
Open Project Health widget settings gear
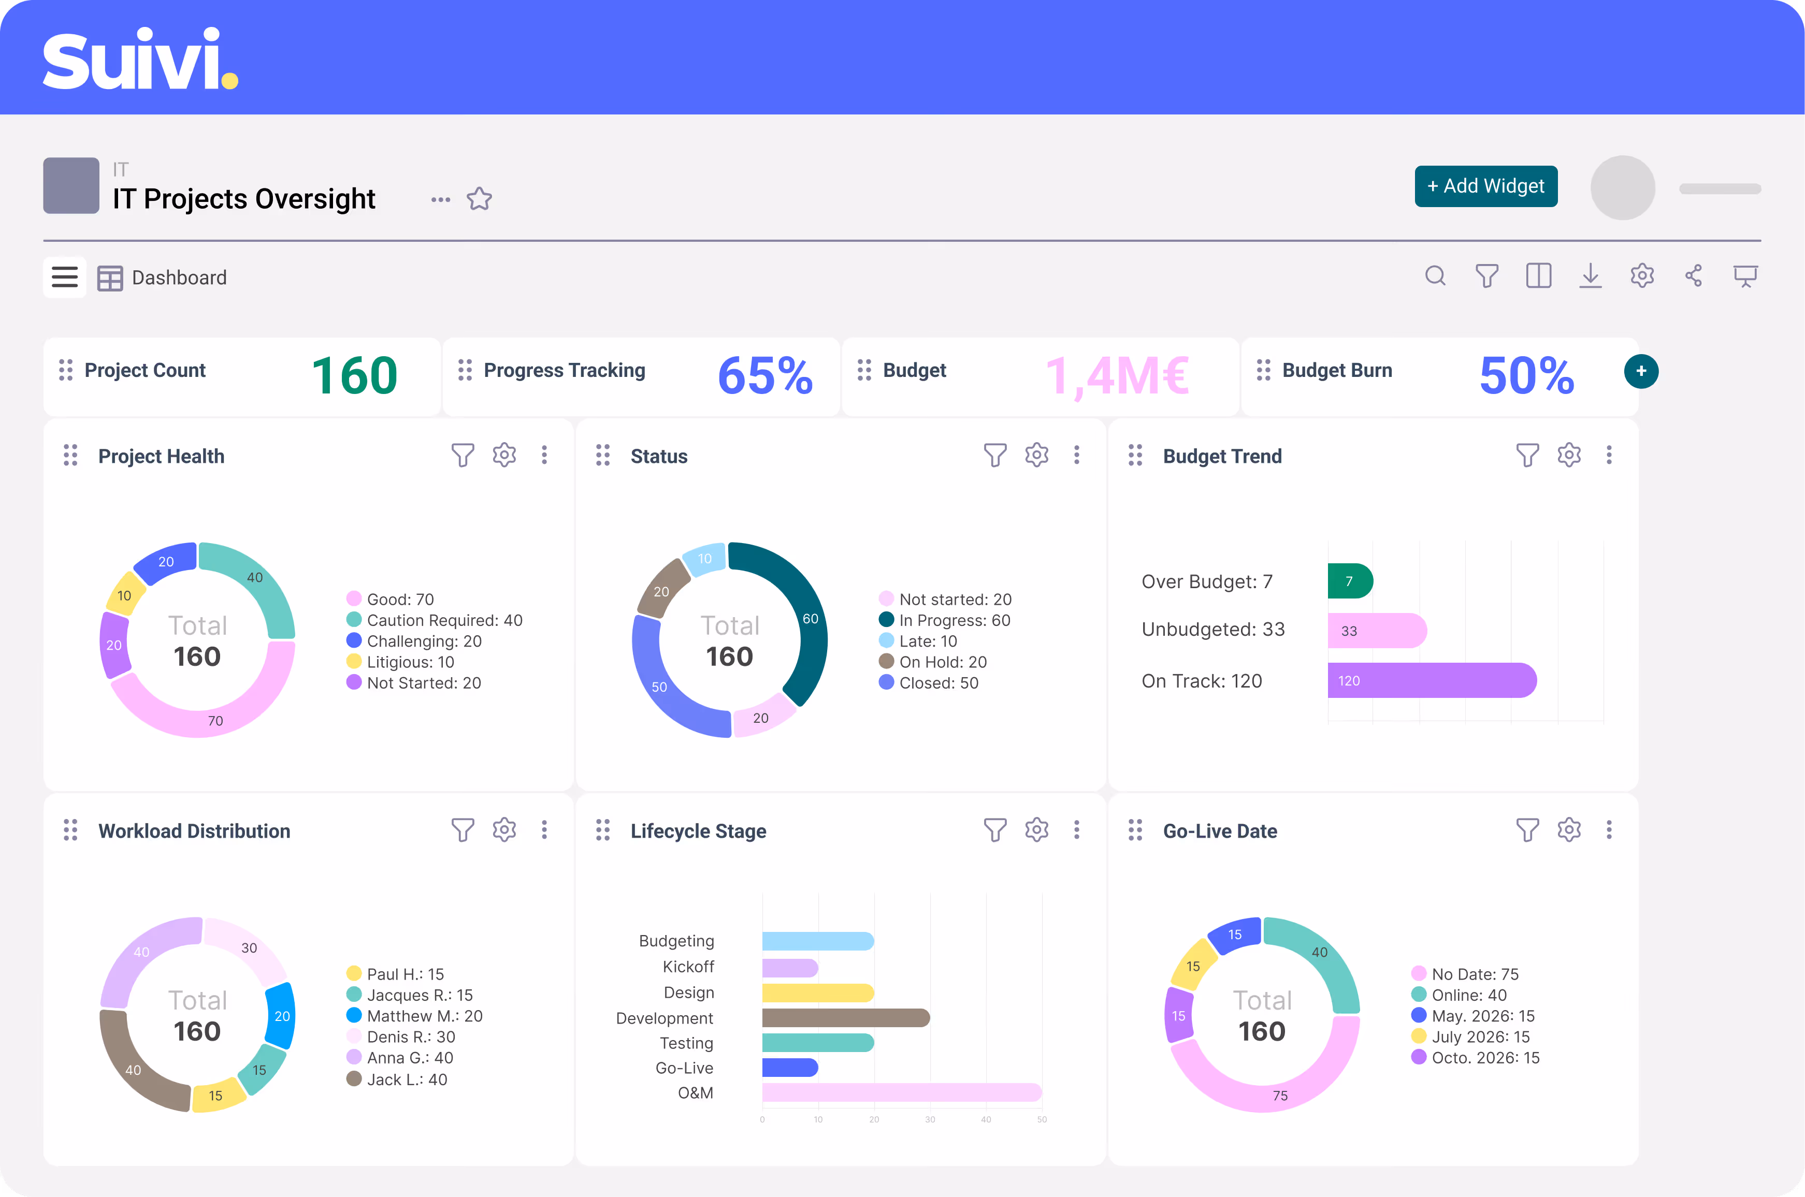click(x=504, y=456)
